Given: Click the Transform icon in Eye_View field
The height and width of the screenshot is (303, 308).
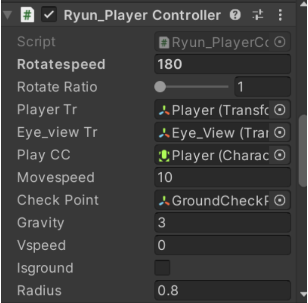Looking at the screenshot, I should (164, 132).
